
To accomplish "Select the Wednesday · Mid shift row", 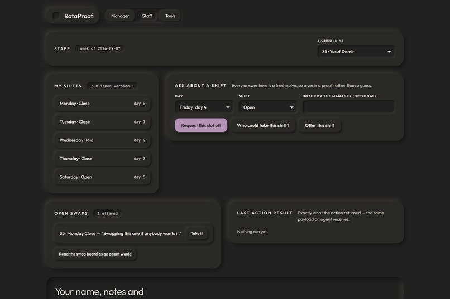I will pos(103,140).
